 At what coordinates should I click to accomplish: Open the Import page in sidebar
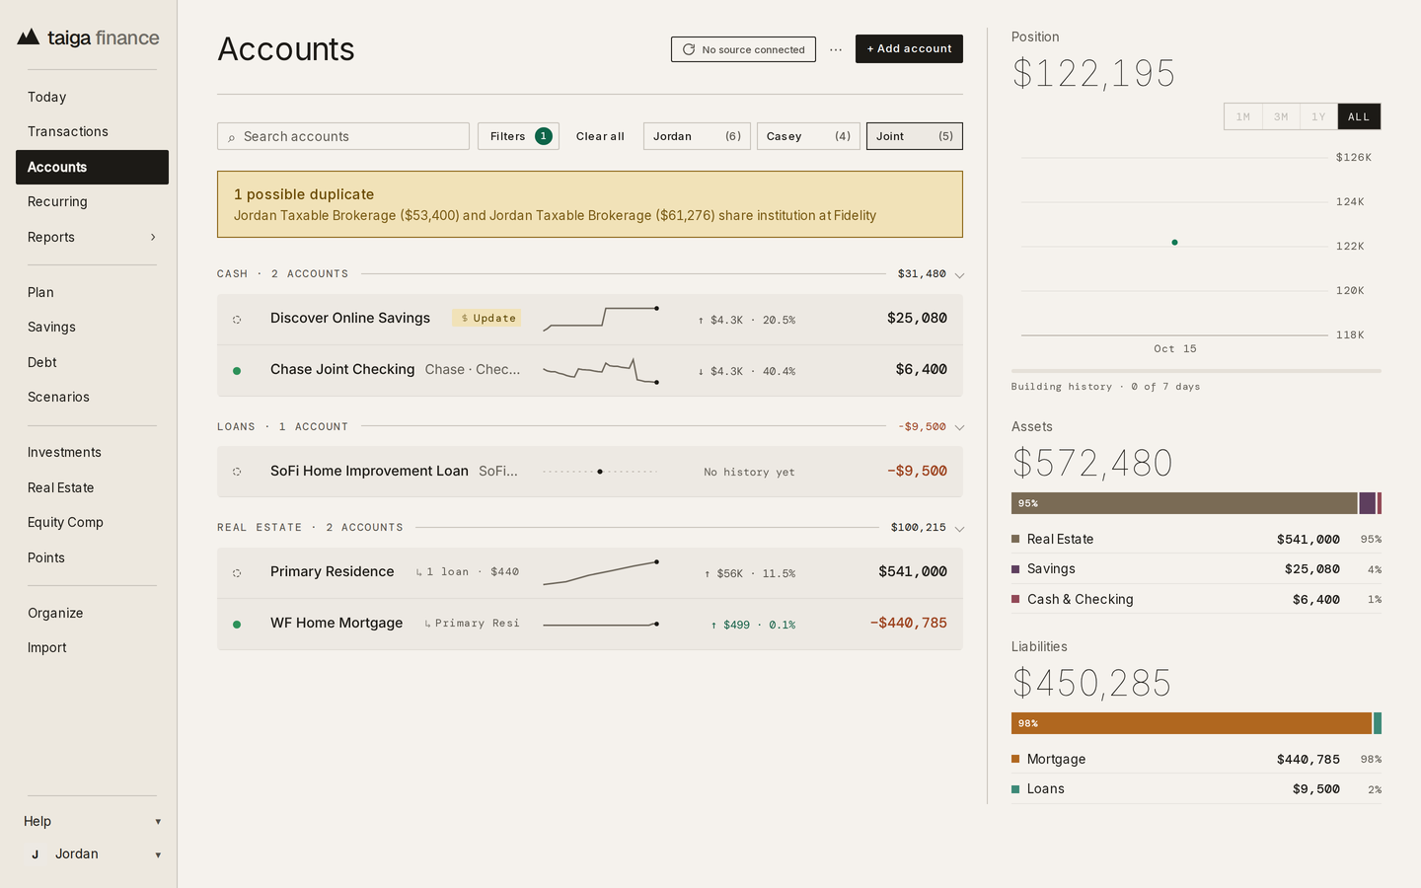click(x=92, y=647)
